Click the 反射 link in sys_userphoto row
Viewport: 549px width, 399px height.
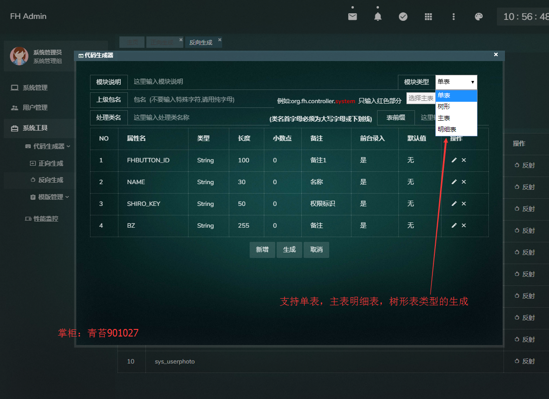(x=524, y=361)
